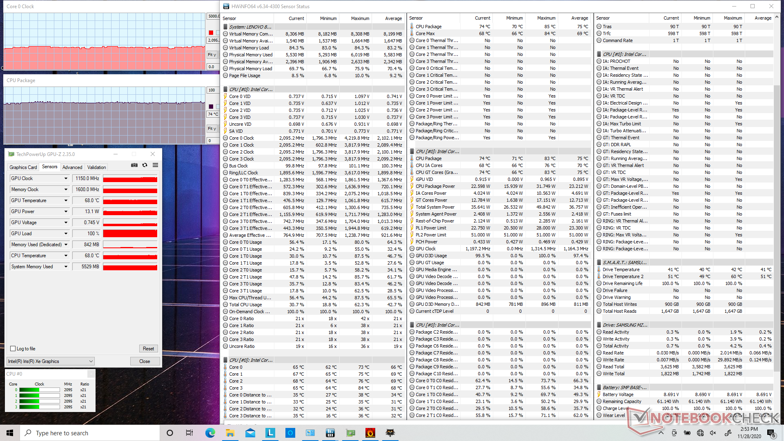This screenshot has height=441, width=784.
Task: Click the network globe tray icon
Action: [x=700, y=433]
